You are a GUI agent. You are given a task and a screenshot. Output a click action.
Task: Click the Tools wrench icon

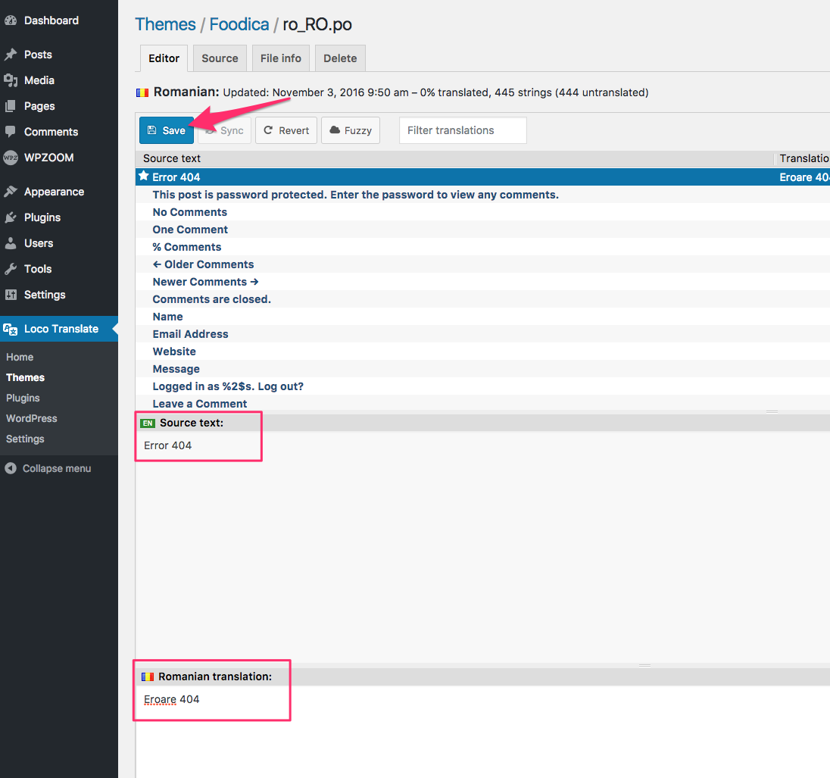11,269
